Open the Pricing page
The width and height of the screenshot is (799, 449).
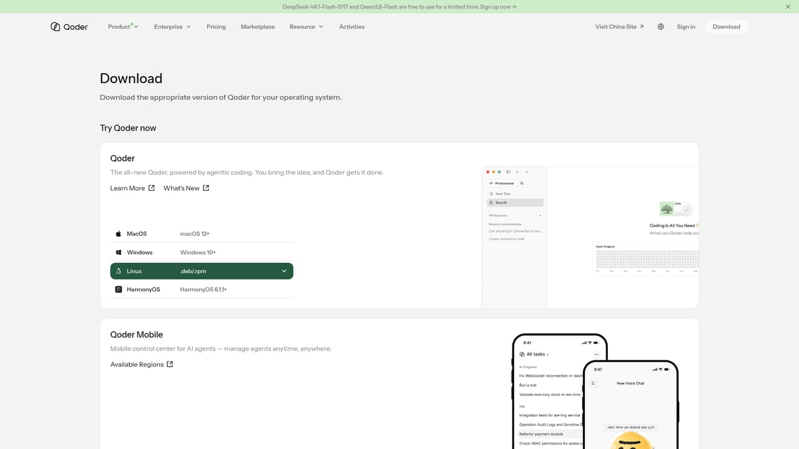pyautogui.click(x=216, y=27)
